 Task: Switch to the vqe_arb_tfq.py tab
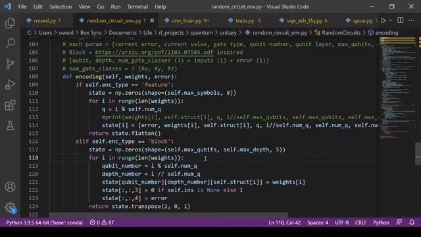click(x=304, y=20)
